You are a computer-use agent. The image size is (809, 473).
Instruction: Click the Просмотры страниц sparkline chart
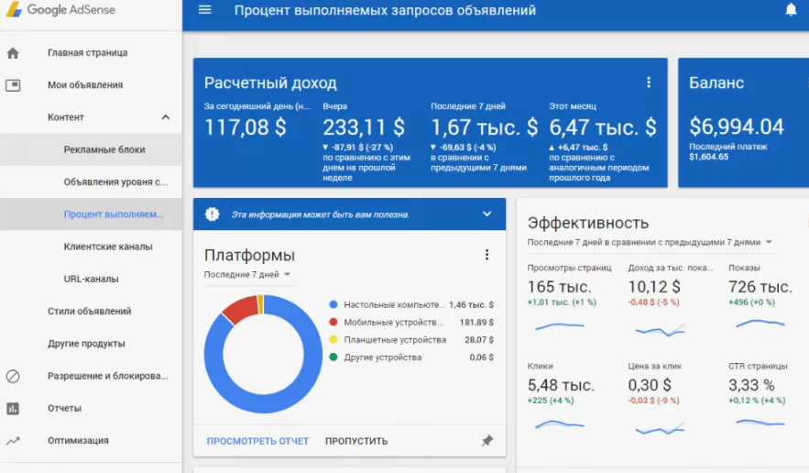560,325
